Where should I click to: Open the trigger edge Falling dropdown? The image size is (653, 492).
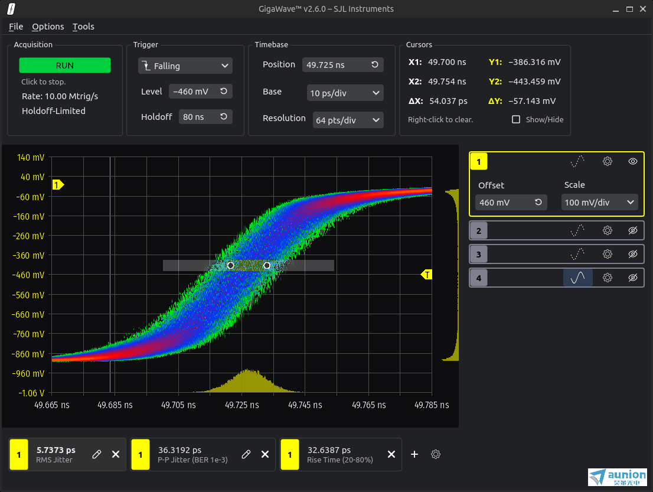coord(185,66)
